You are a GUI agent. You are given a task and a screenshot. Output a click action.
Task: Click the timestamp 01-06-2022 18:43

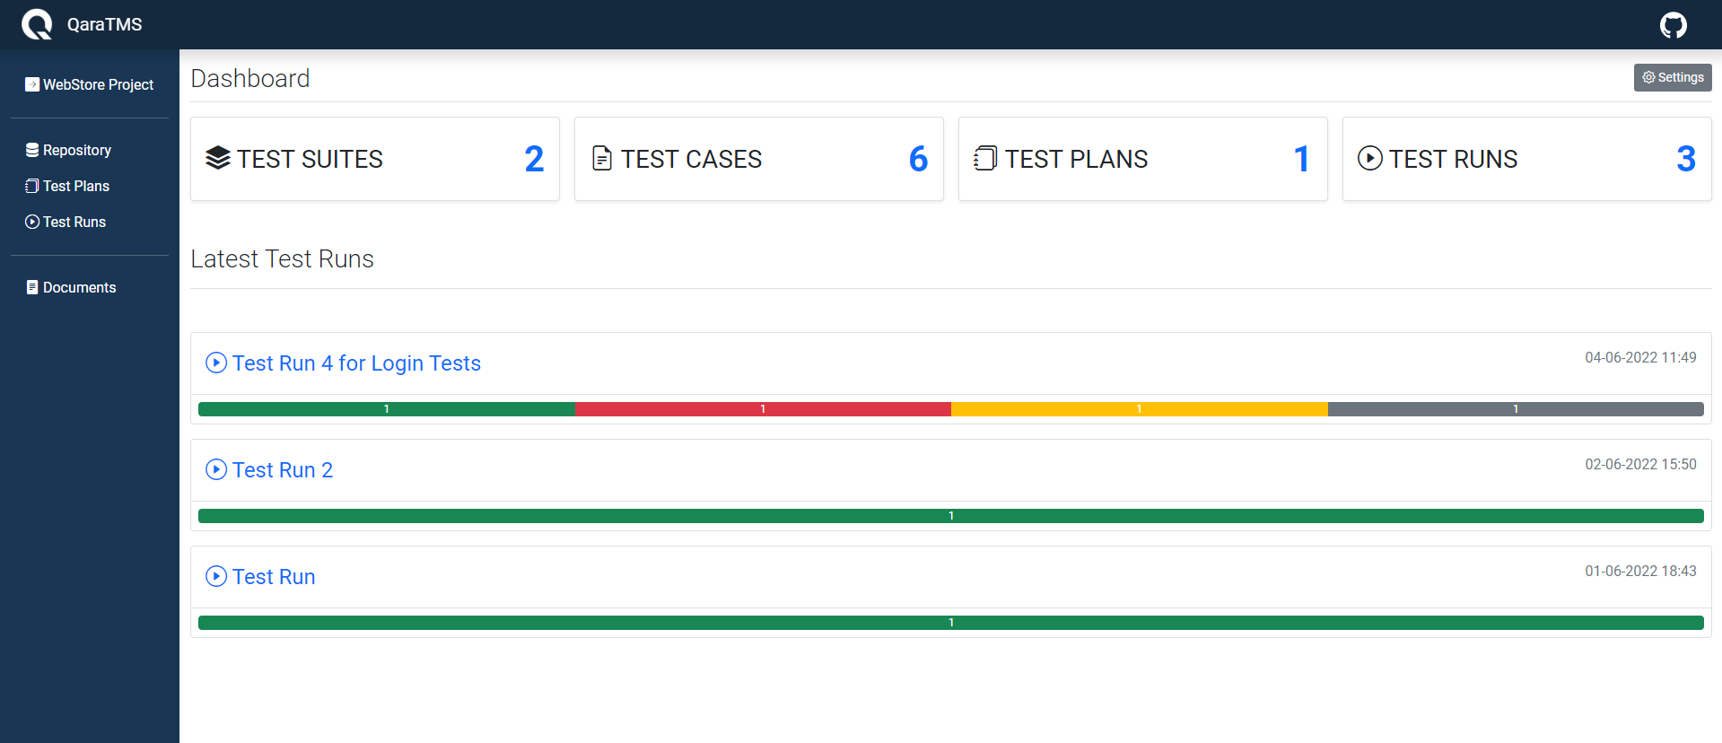click(1640, 571)
